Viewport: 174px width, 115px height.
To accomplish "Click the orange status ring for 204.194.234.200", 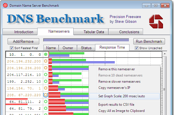I will point(46,68).
